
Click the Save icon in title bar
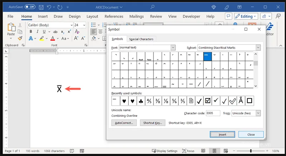[41, 7]
